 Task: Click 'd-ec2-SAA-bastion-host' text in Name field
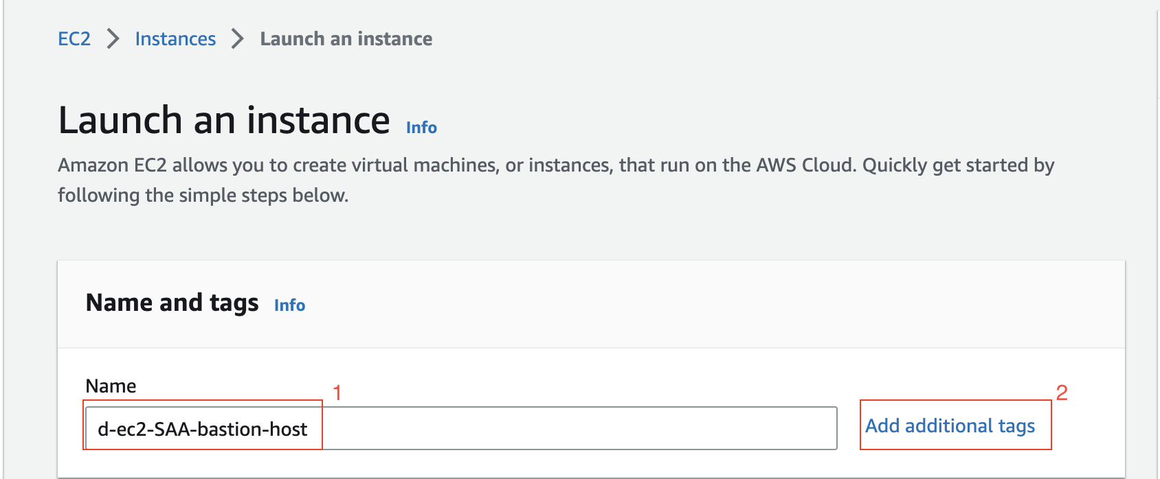pos(202,430)
